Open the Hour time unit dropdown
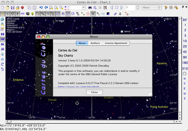Image resolution: width=188 pixels, height=131 pixels. 151,7
